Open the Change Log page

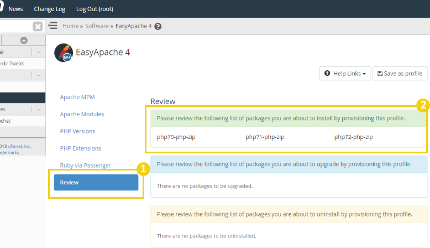[x=49, y=9]
